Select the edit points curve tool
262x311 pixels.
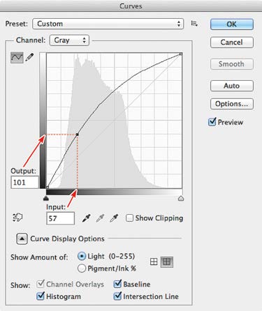[x=17, y=57]
